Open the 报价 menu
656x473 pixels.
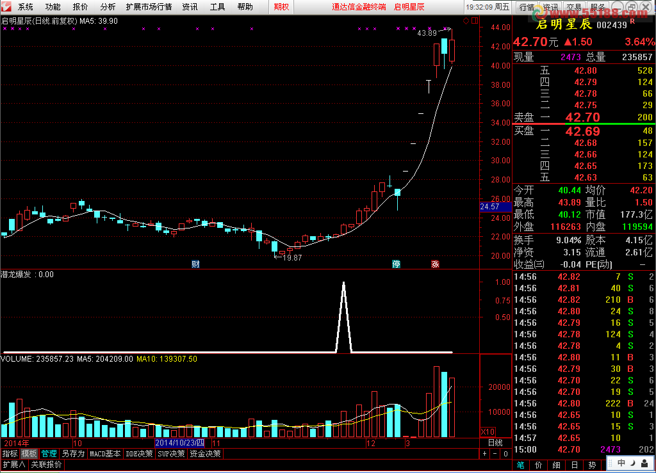(80, 6)
